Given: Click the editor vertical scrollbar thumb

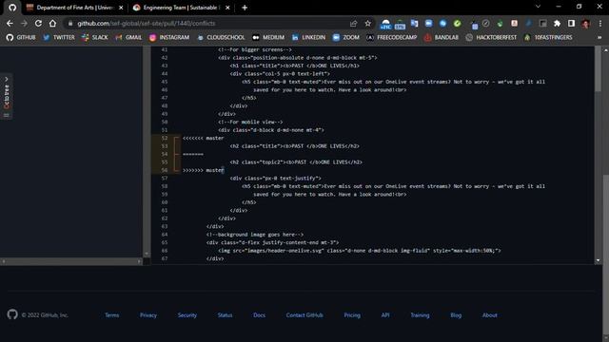Looking at the screenshot, I should (x=598, y=72).
